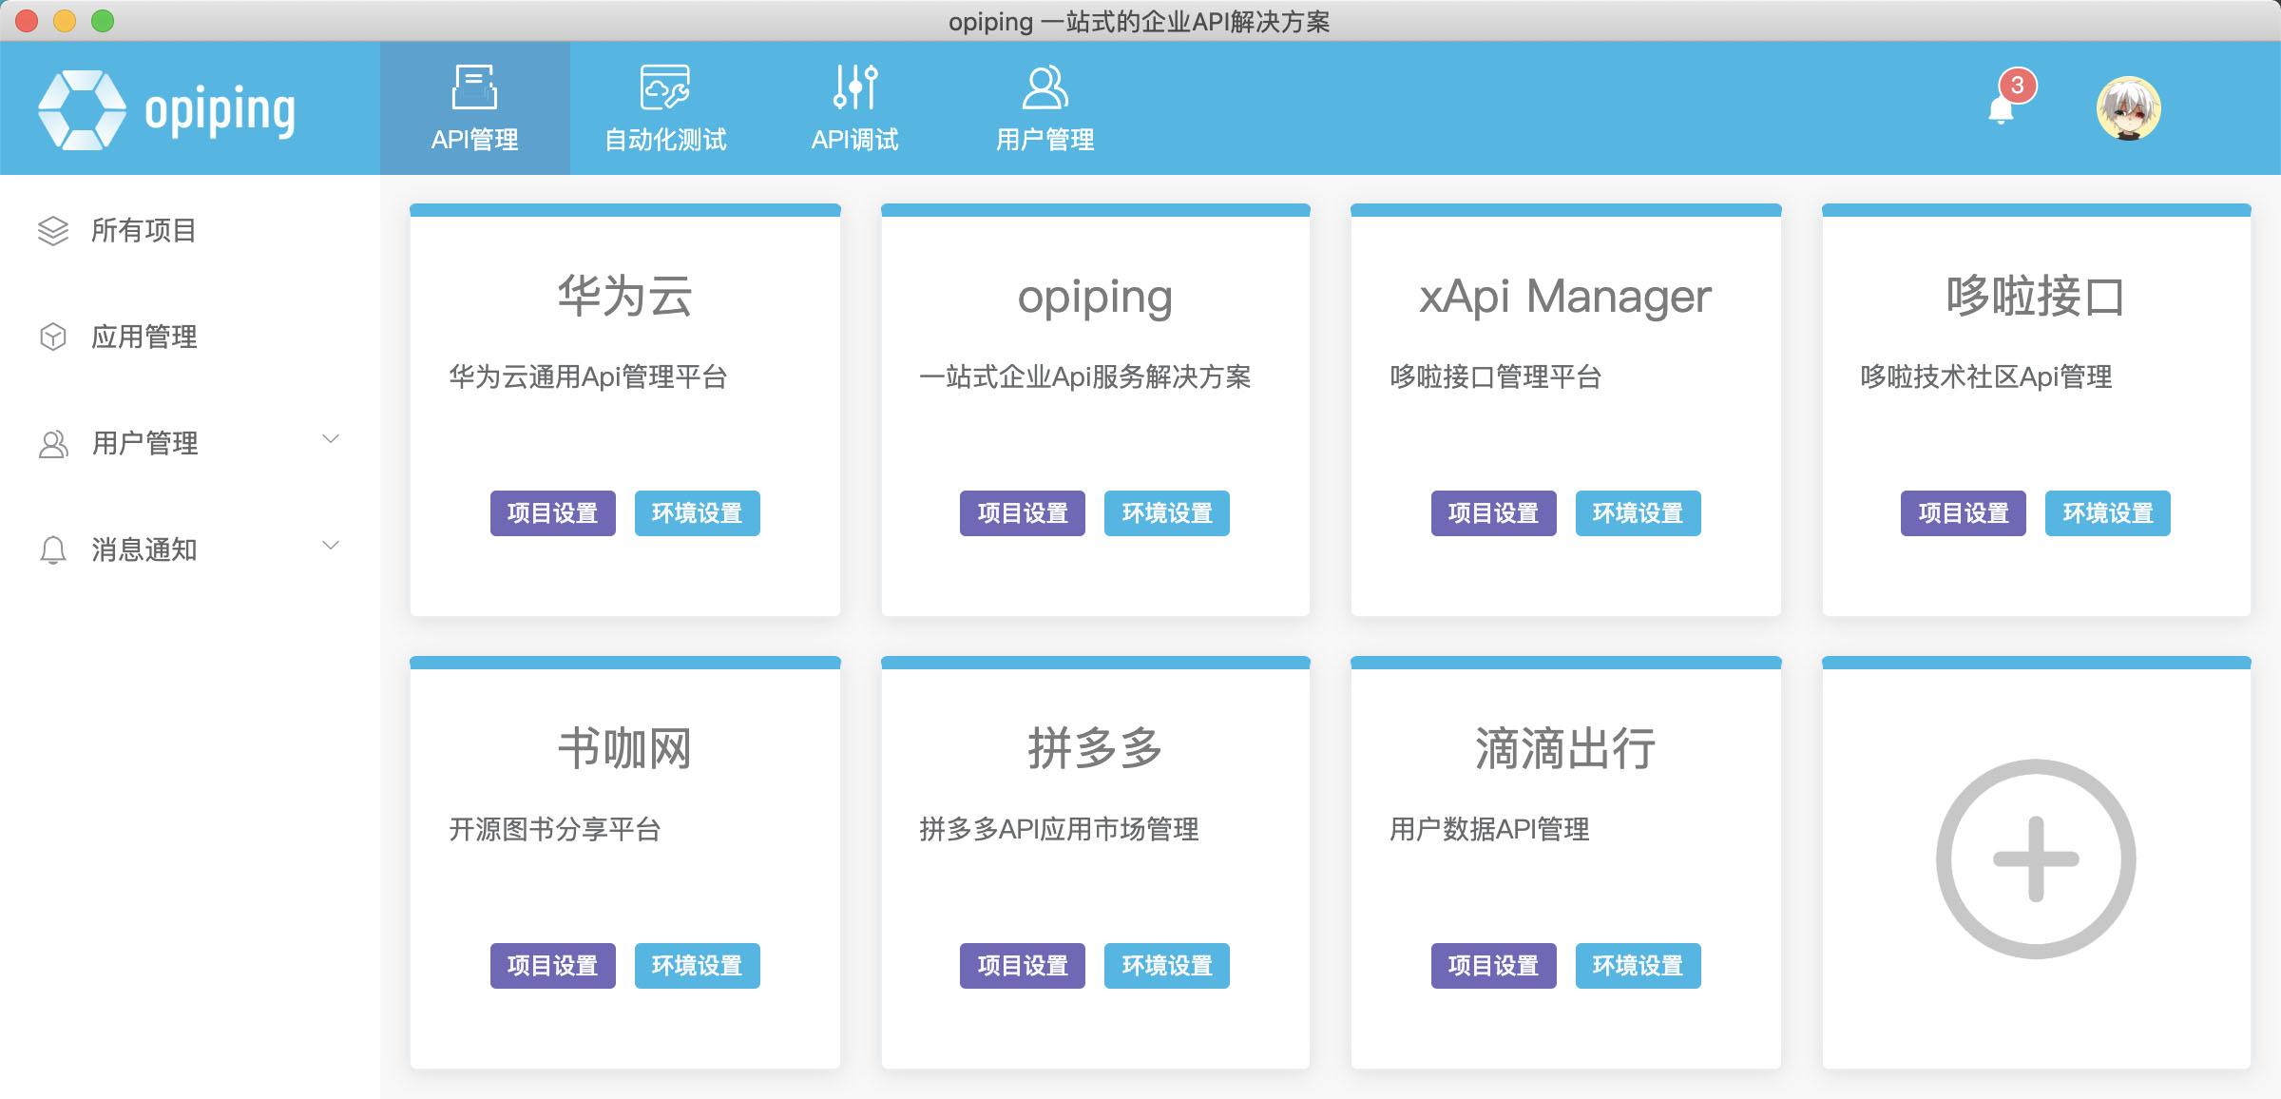Open 环境设置 for xApi Manager
Screen dimensions: 2281x1099
click(1639, 513)
